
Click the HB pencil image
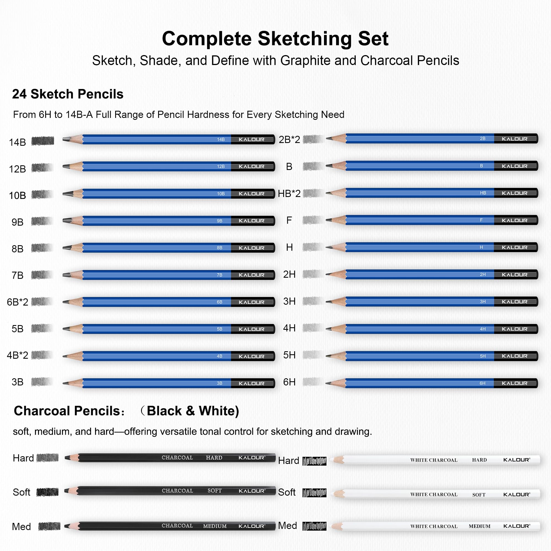pos(431,193)
